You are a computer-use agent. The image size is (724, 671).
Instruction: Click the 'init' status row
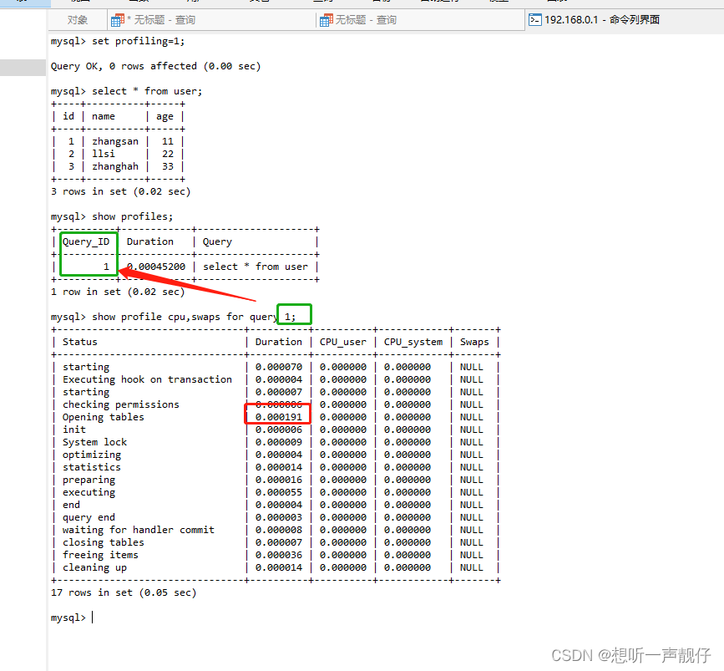tap(73, 430)
